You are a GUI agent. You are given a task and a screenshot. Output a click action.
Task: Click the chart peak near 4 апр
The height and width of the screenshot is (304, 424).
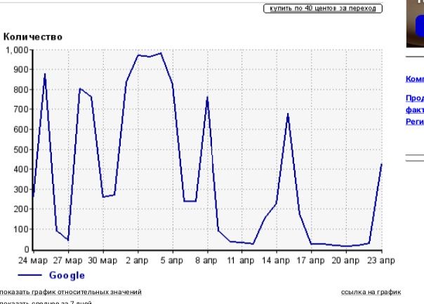161,53
